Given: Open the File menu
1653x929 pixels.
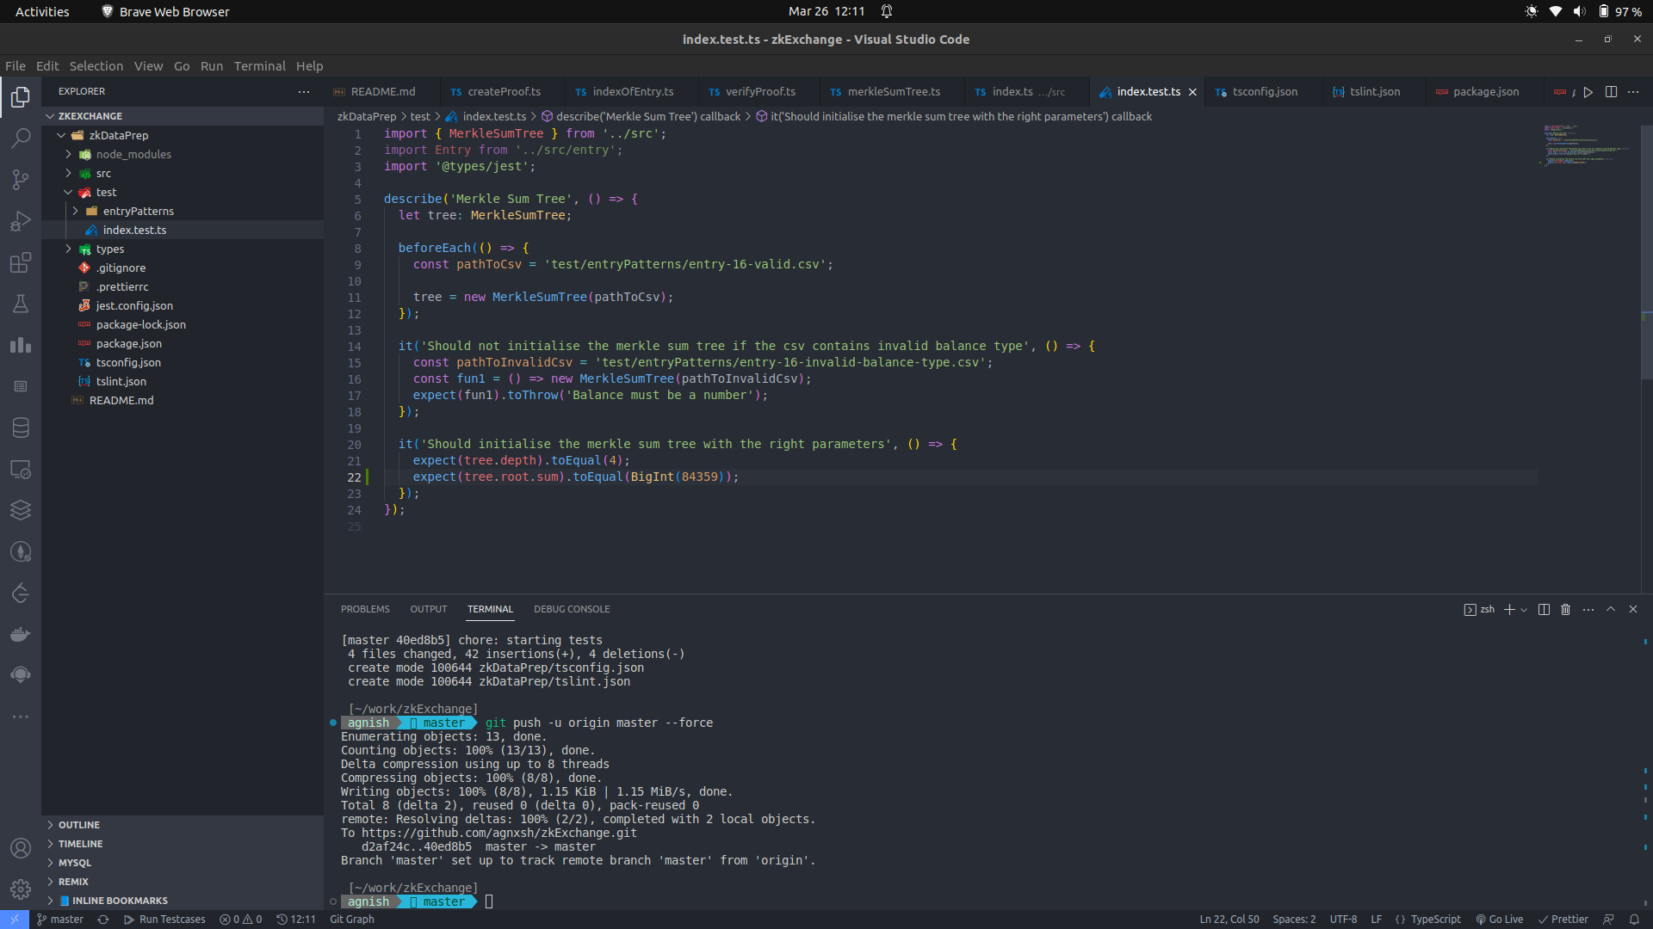Looking at the screenshot, I should click(15, 66).
